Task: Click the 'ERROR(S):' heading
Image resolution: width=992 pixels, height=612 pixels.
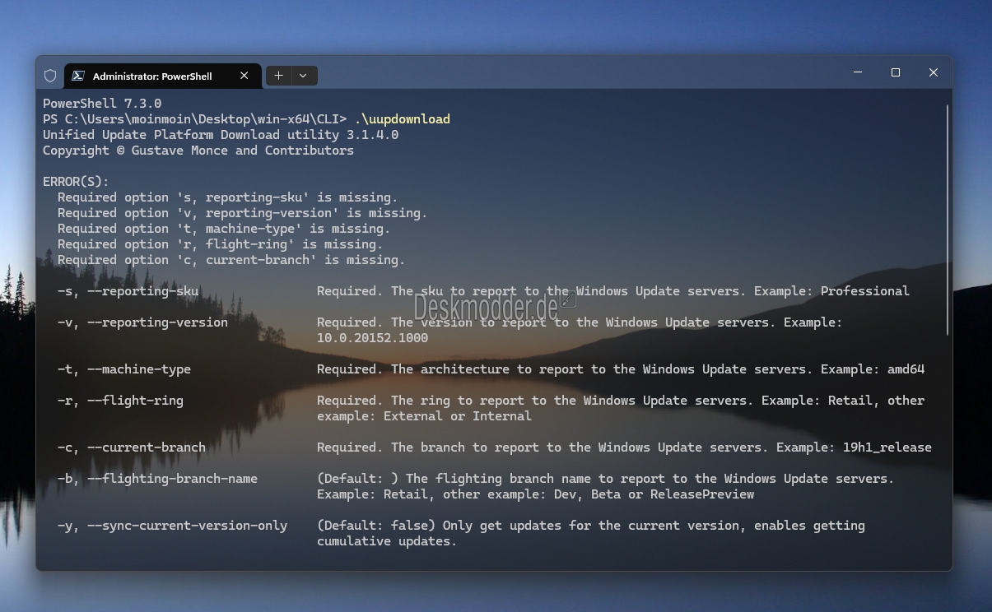Action: tap(76, 182)
